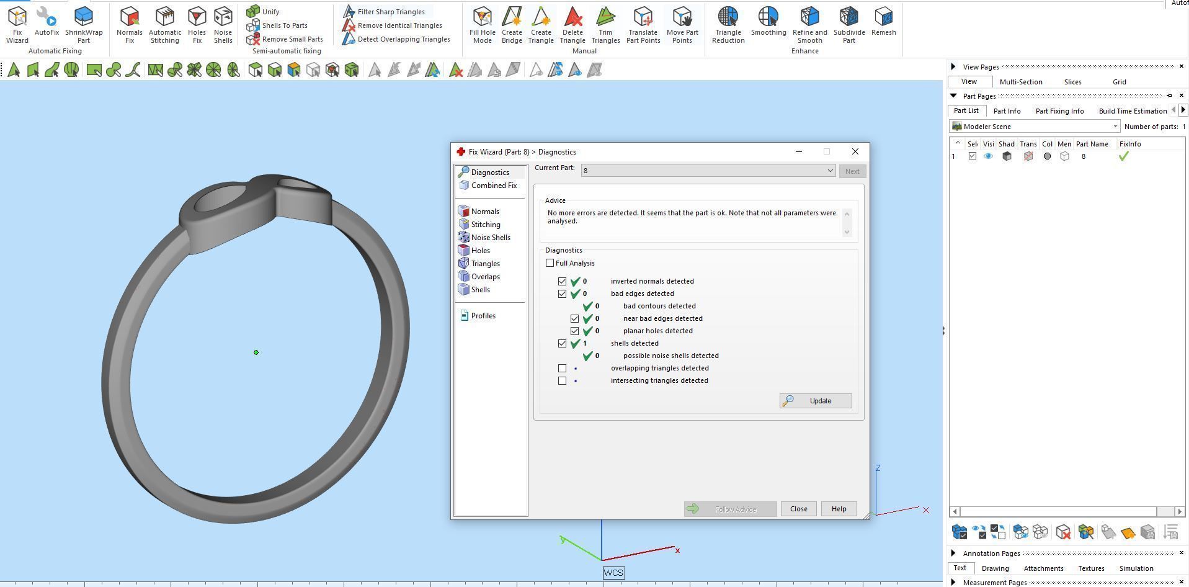Image resolution: width=1189 pixels, height=587 pixels.
Task: Enable the Full Analysis checkbox
Action: (550, 263)
